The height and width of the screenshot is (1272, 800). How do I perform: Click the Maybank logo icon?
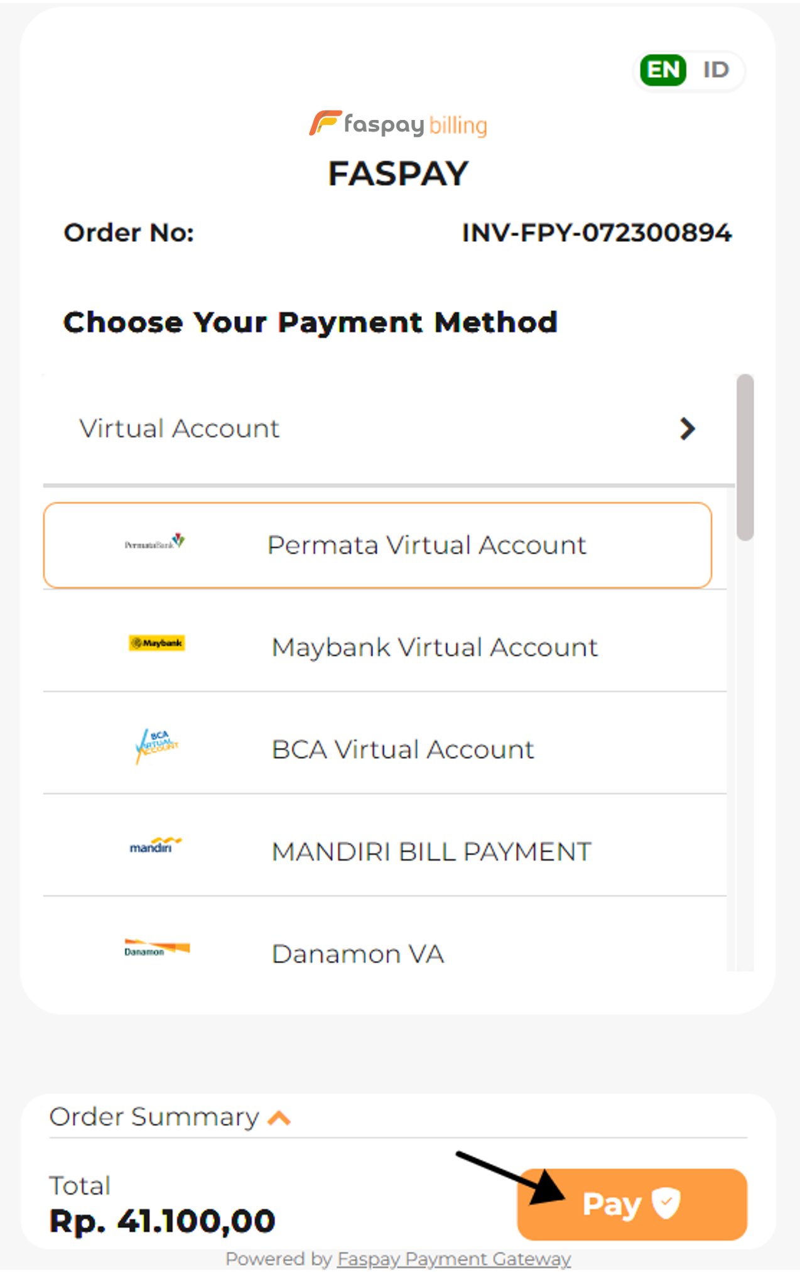[157, 643]
